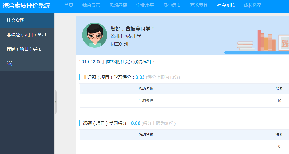289x154 pixels.
Task: Click 活动名称 header in the second table
Action: (146, 134)
